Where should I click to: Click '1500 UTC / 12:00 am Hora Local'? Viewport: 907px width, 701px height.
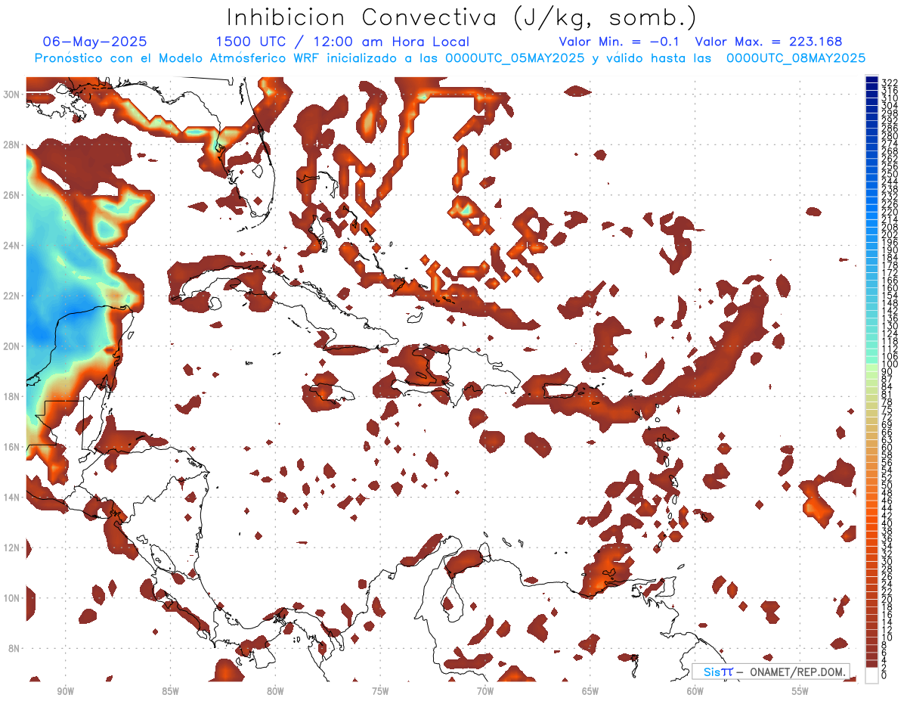coord(342,42)
